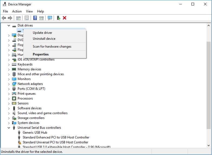The height and width of the screenshot is (155, 212).
Task: Click the Storage controllers icon
Action: pos(14,118)
